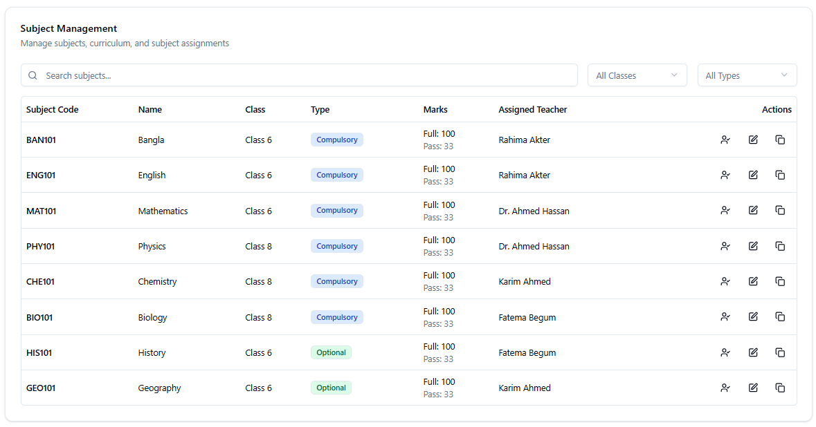Click the Subject Code column header
The image size is (816, 427).
tap(53, 109)
